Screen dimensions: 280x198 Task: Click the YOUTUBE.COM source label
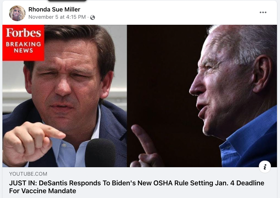(28, 174)
